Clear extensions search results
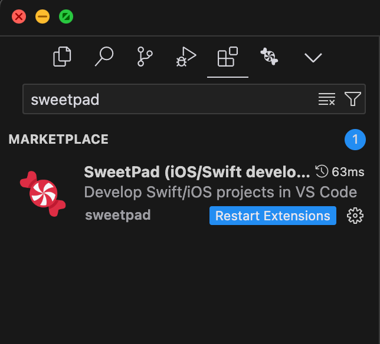Viewport: 380px width, 344px height. pyautogui.click(x=326, y=100)
